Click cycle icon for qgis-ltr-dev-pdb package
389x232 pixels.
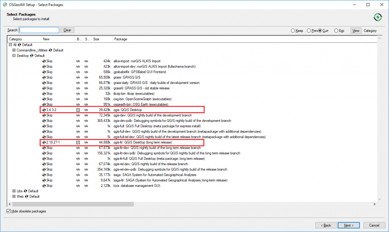click(44, 153)
